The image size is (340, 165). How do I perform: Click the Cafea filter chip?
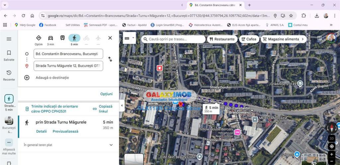(x=248, y=39)
